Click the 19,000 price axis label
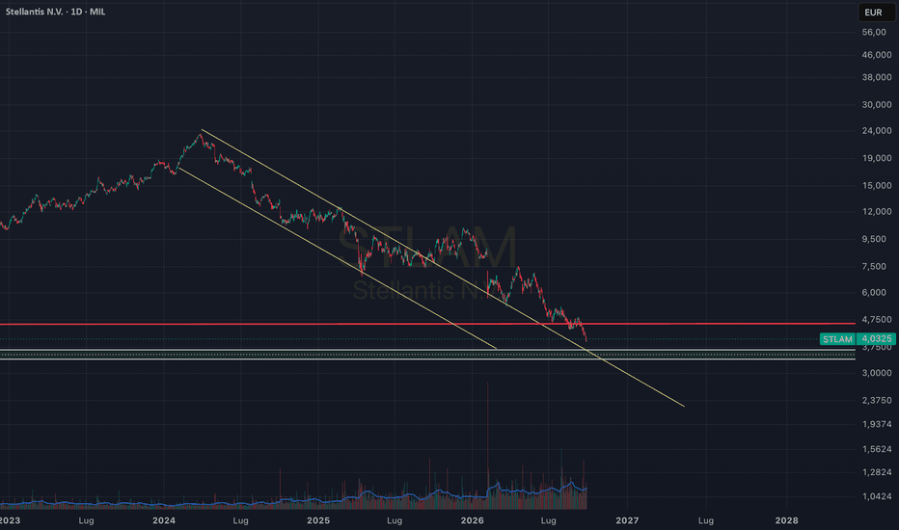The width and height of the screenshot is (899, 530). (x=877, y=158)
